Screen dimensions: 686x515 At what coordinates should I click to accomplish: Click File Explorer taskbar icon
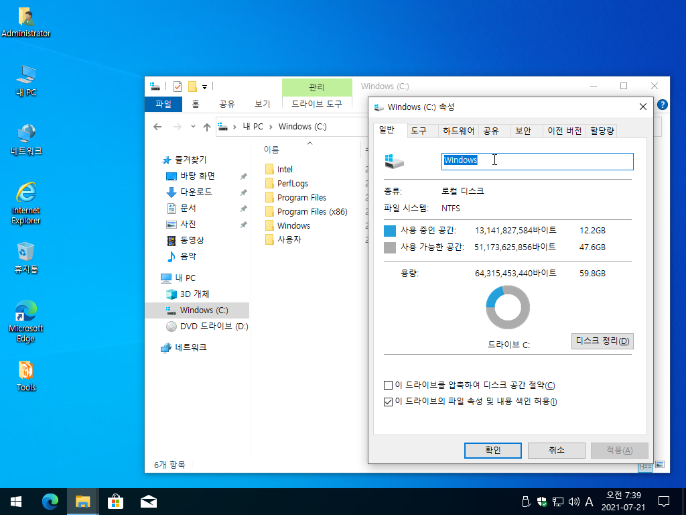(82, 502)
